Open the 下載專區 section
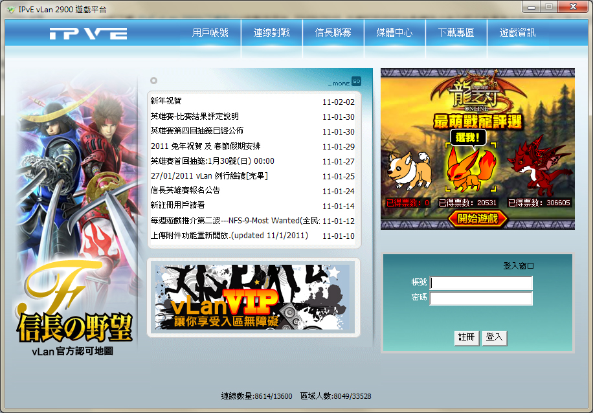This screenshot has width=593, height=413. coord(456,32)
